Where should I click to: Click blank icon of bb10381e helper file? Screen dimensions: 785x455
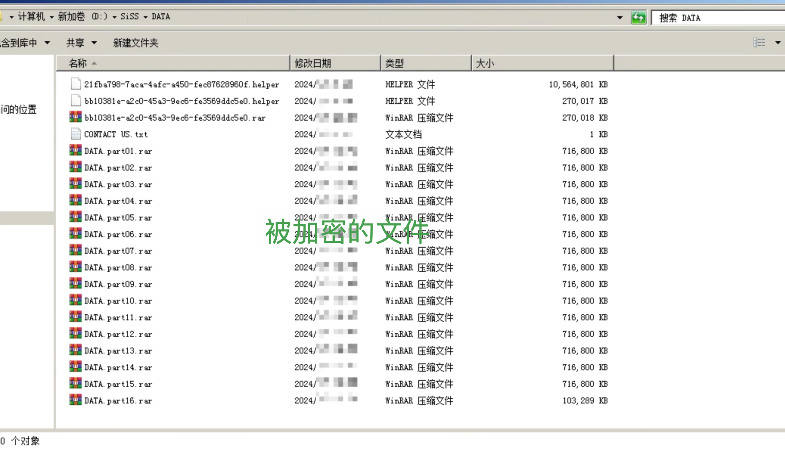75,101
